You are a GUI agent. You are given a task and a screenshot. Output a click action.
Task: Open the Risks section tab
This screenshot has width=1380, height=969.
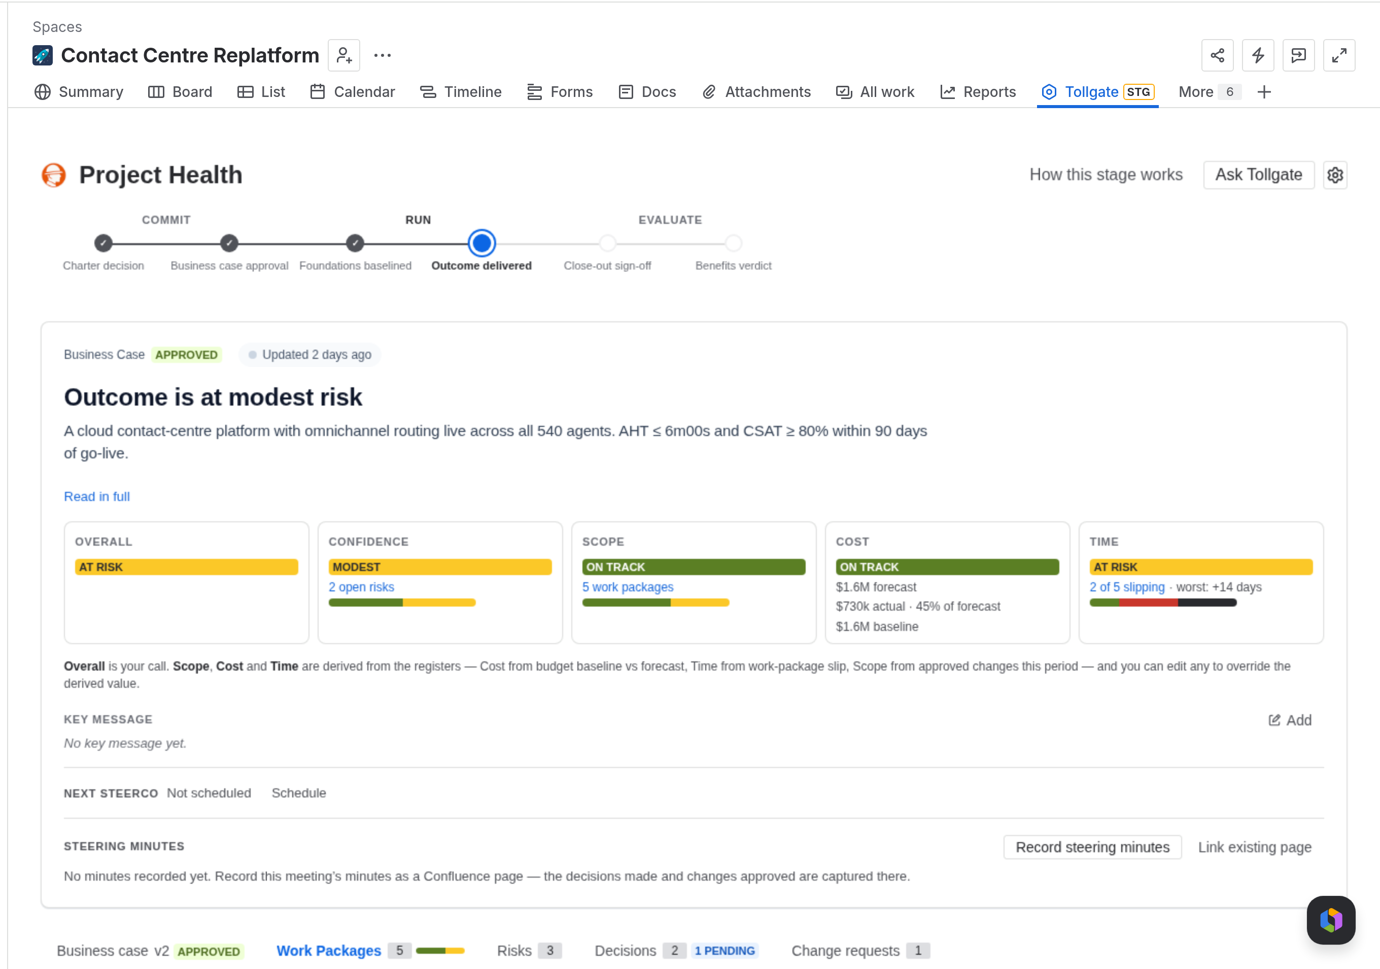(x=529, y=950)
